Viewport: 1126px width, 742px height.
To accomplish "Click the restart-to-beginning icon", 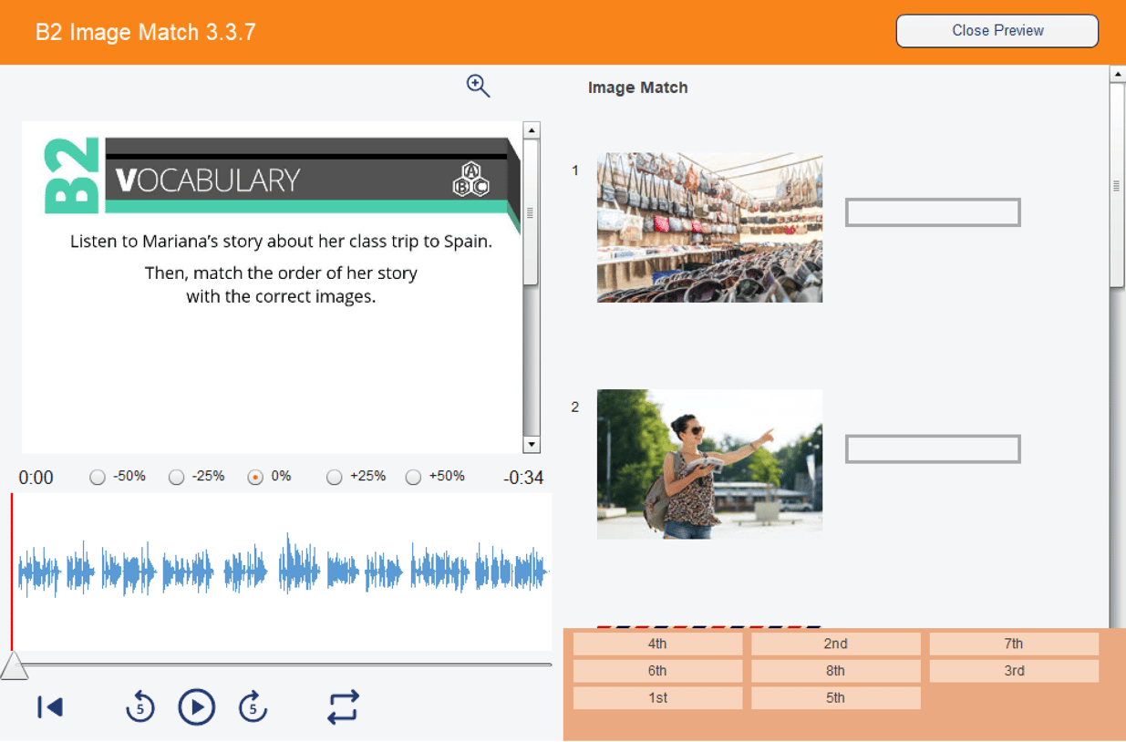I will [x=50, y=706].
